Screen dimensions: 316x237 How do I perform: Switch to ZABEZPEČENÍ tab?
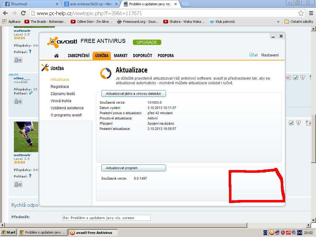(x=79, y=56)
